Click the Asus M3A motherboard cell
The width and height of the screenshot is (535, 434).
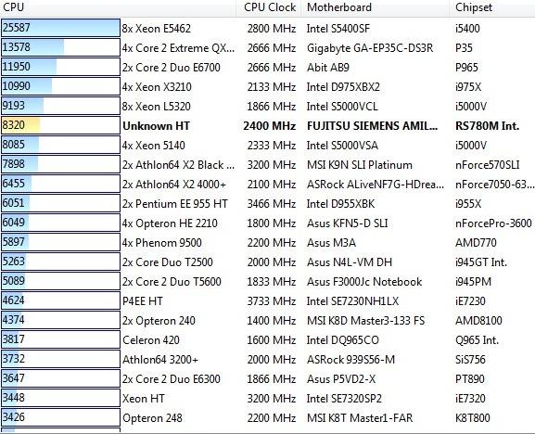tap(331, 243)
